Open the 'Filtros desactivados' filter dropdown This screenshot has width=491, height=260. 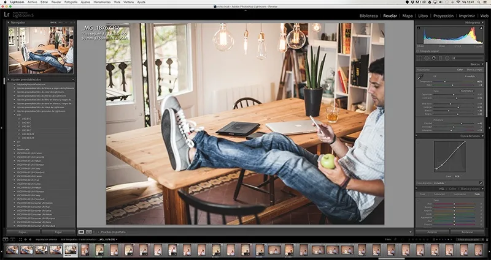click(468, 239)
